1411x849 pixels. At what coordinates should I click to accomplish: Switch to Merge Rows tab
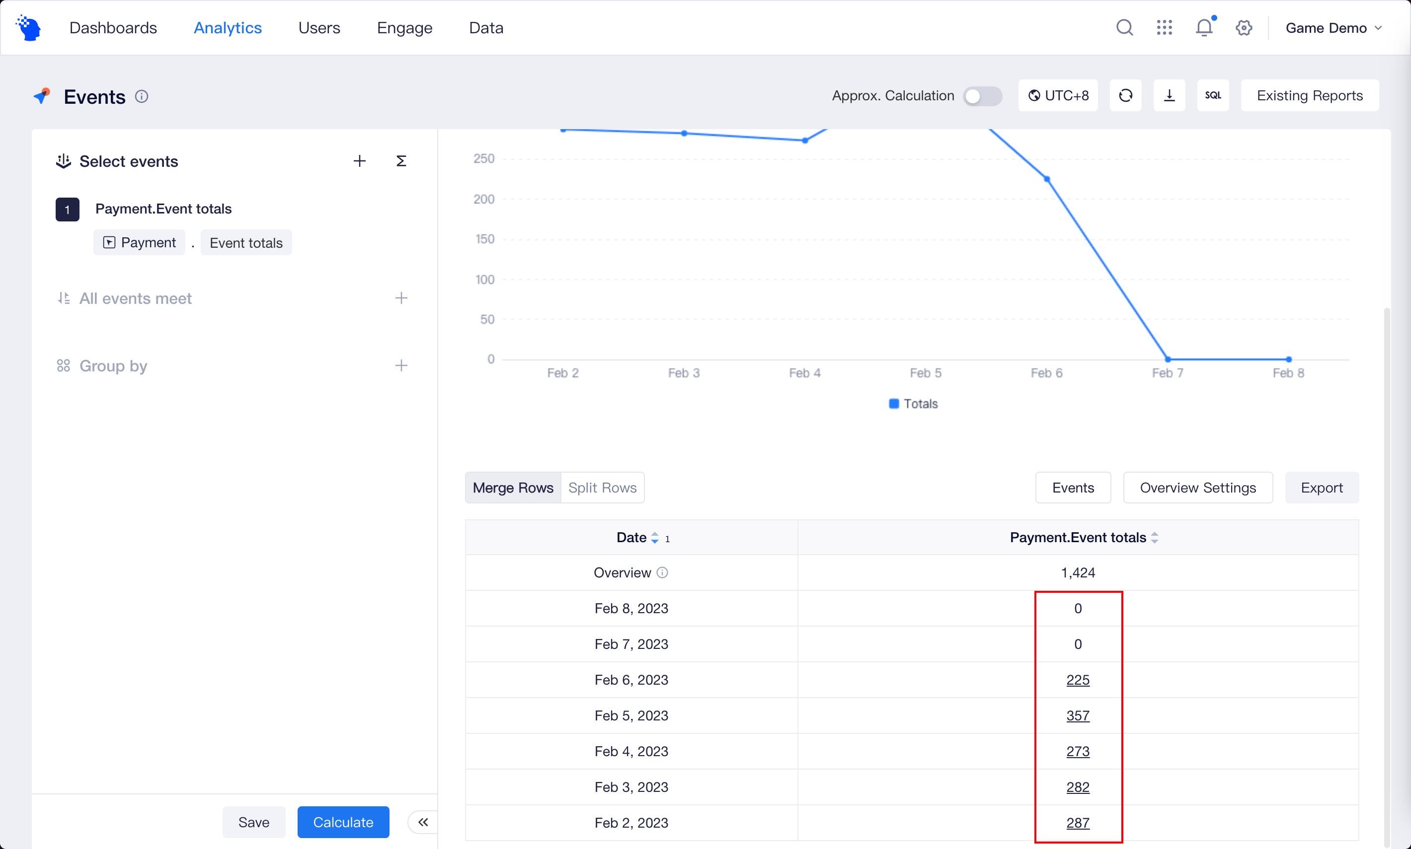(513, 488)
